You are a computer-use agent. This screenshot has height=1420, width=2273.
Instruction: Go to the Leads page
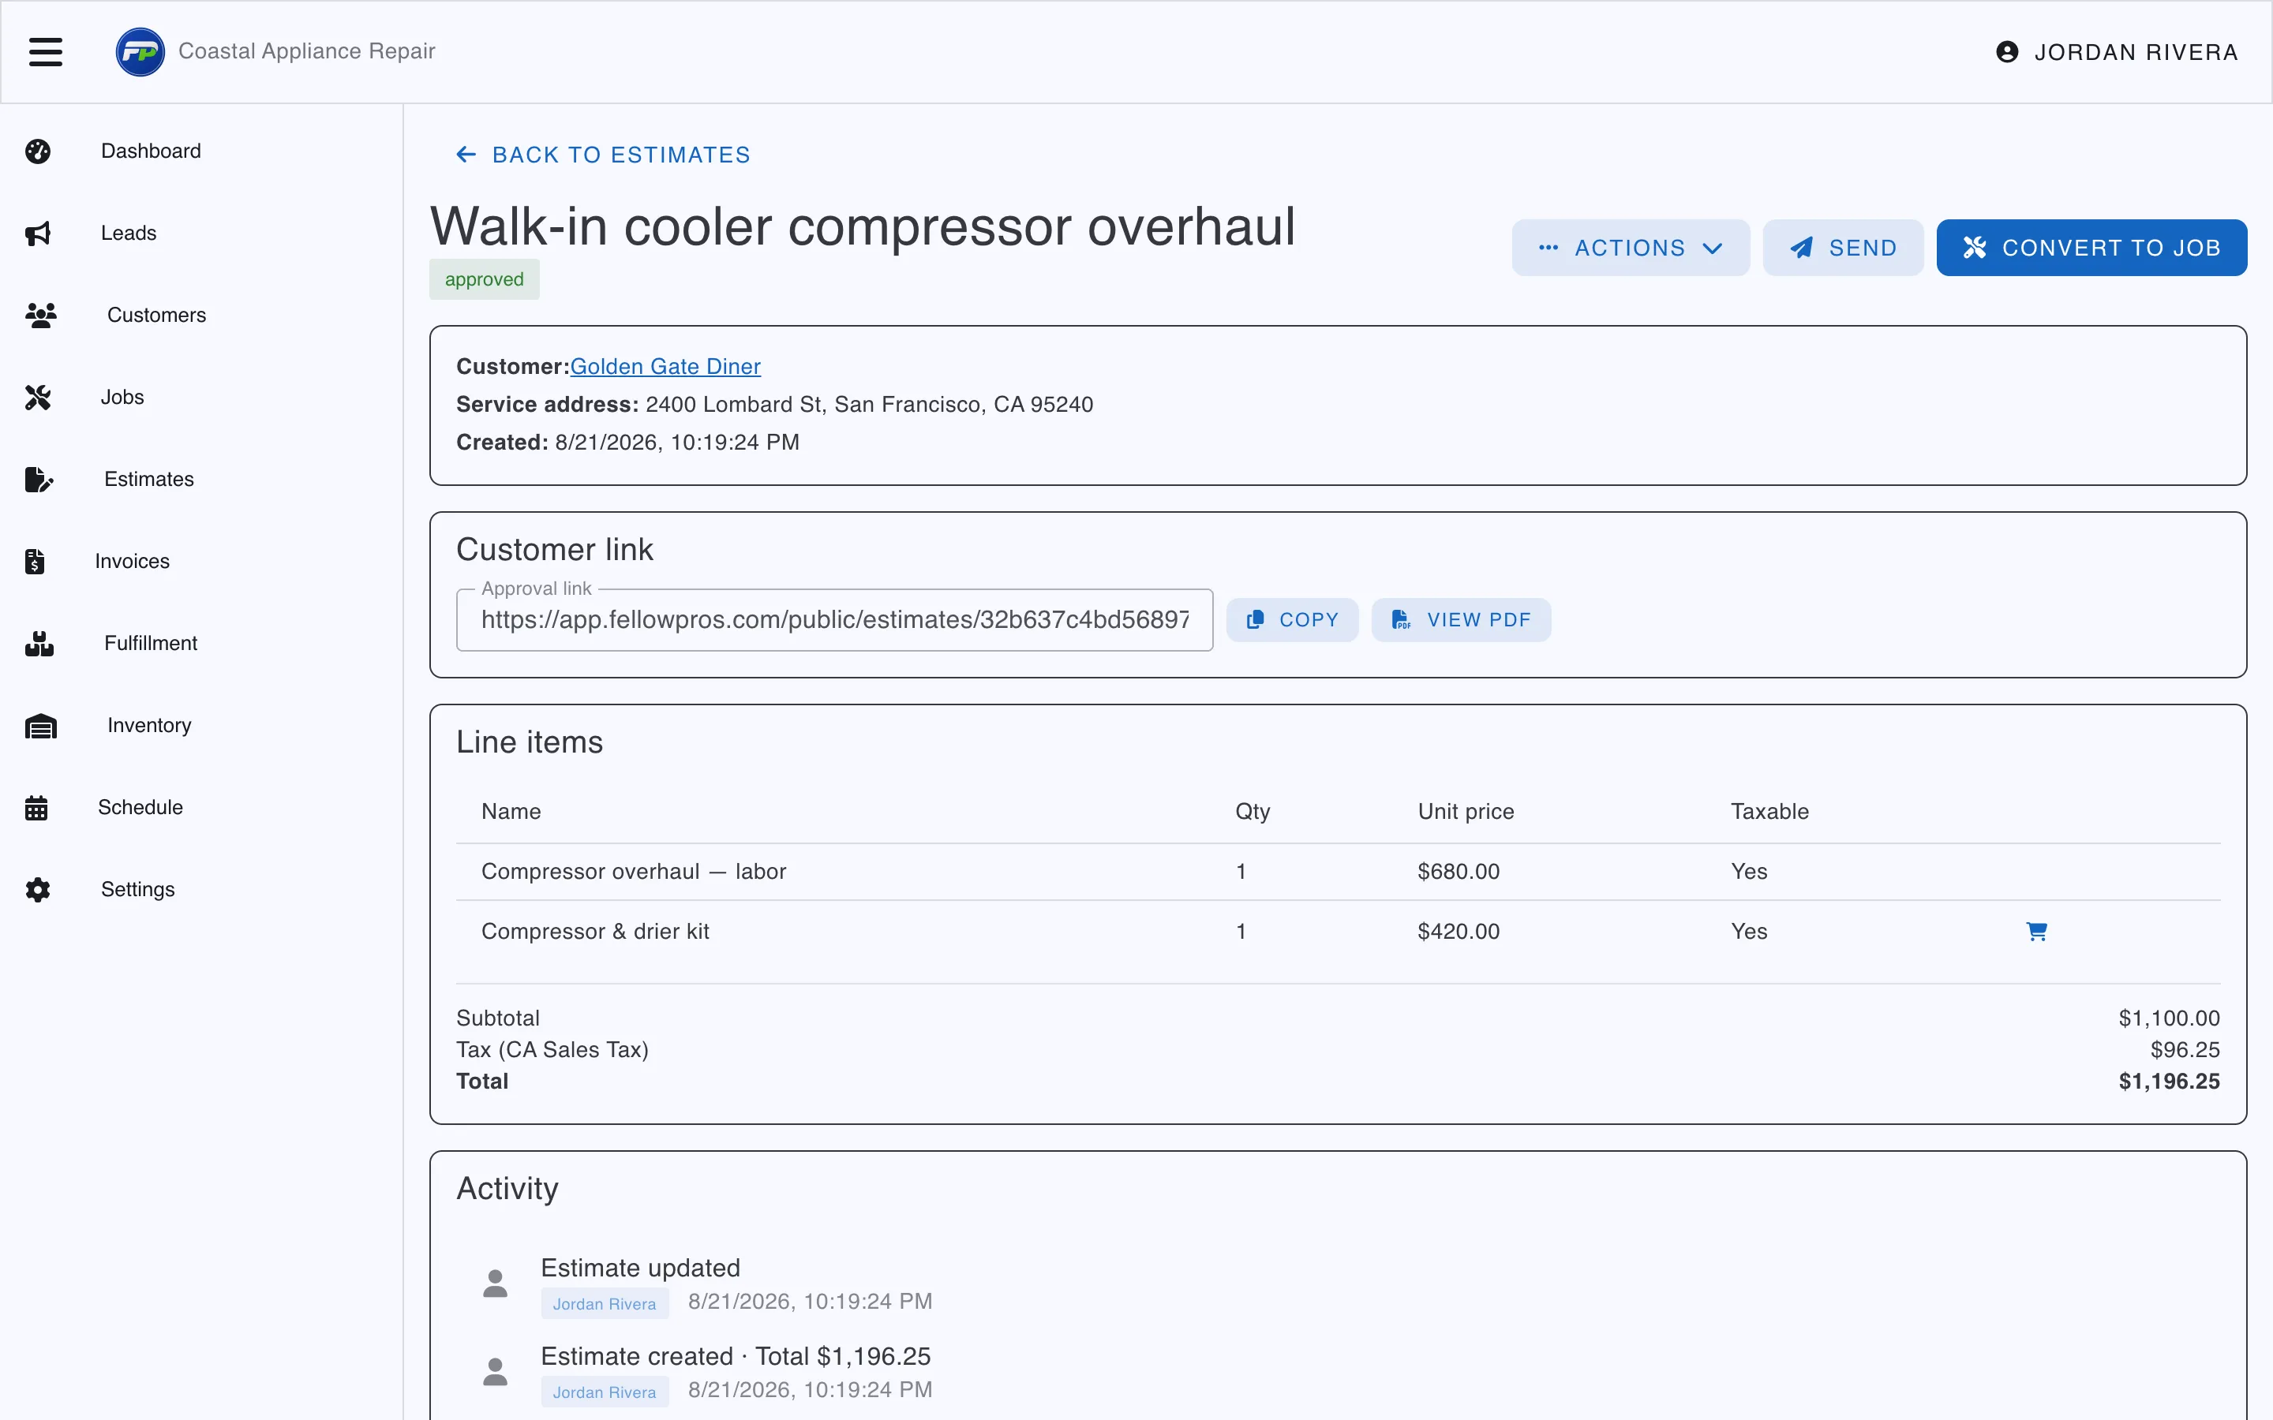pos(201,233)
